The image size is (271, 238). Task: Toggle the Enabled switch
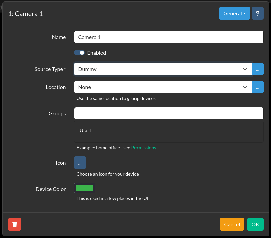79,53
